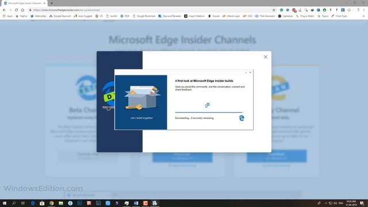
Task: Launch Microsoft Edge from the taskbar
Action: point(33,203)
